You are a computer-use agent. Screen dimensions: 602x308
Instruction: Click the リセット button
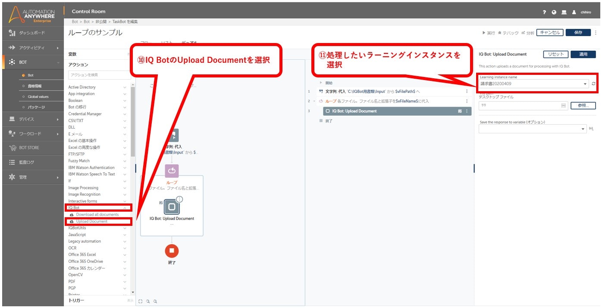[555, 54]
